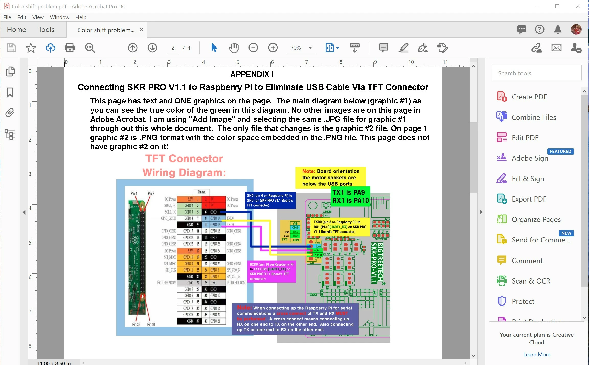Open the Window menu
This screenshot has height=365, width=589.
(x=59, y=17)
